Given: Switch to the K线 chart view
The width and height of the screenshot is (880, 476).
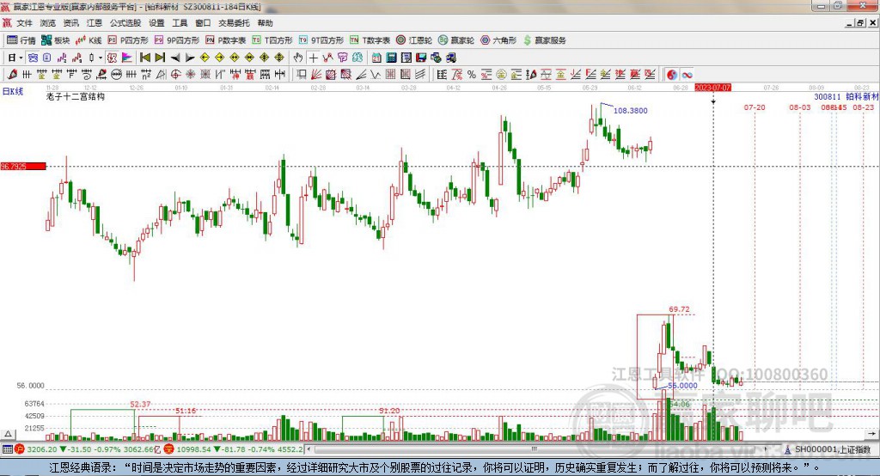Looking at the screenshot, I should coord(89,40).
